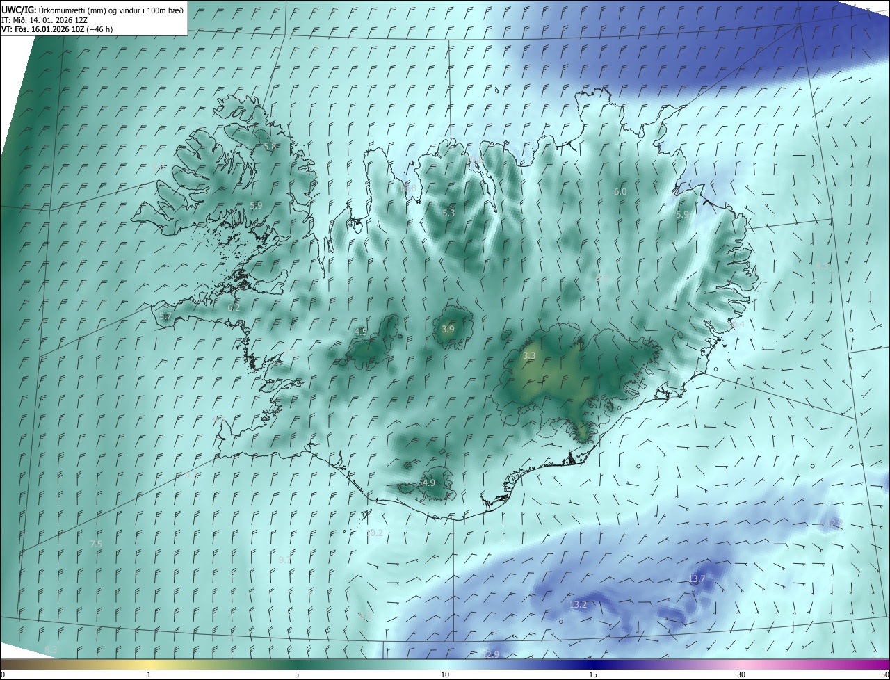
Task: Click the color scale tick labelled 50
Action: pyautogui.click(x=884, y=674)
